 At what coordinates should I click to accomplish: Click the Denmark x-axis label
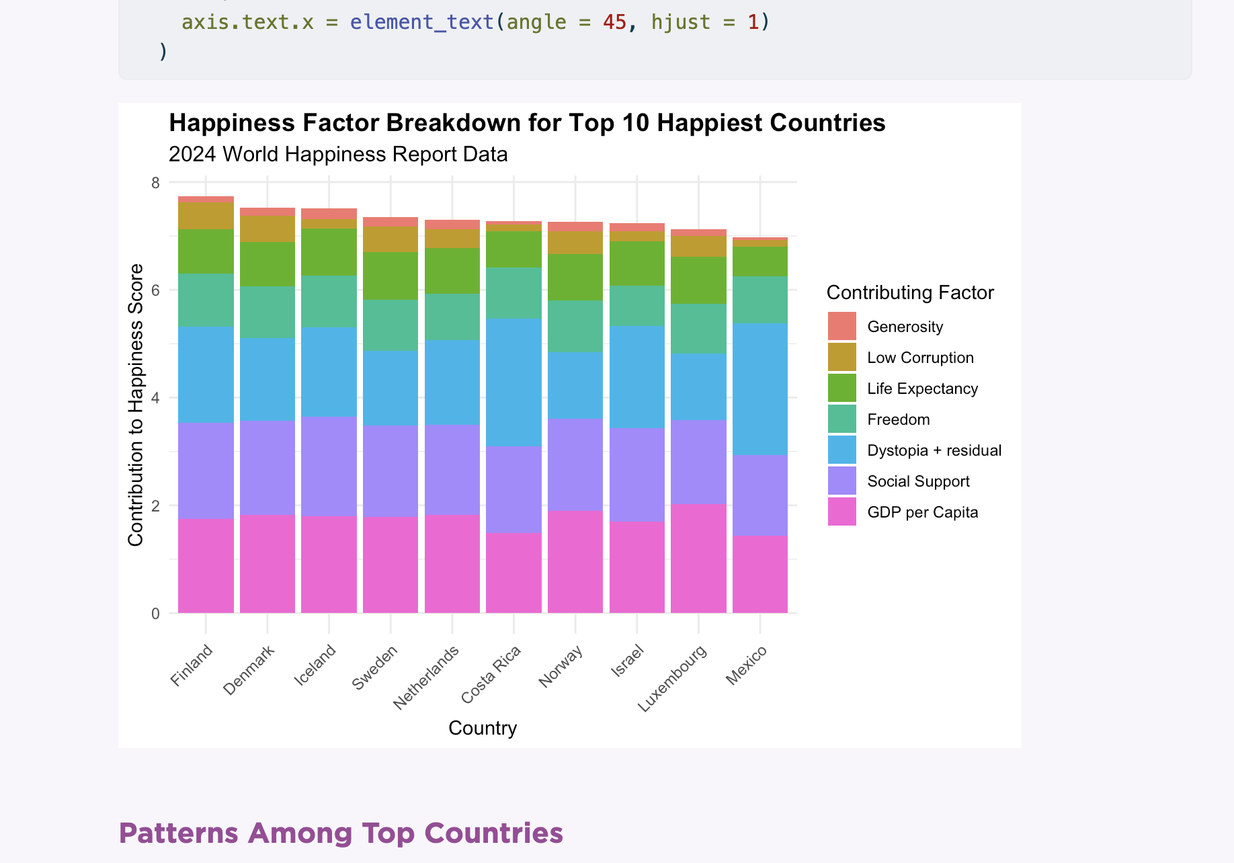point(250,669)
